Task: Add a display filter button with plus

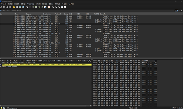Action: tap(181, 11)
